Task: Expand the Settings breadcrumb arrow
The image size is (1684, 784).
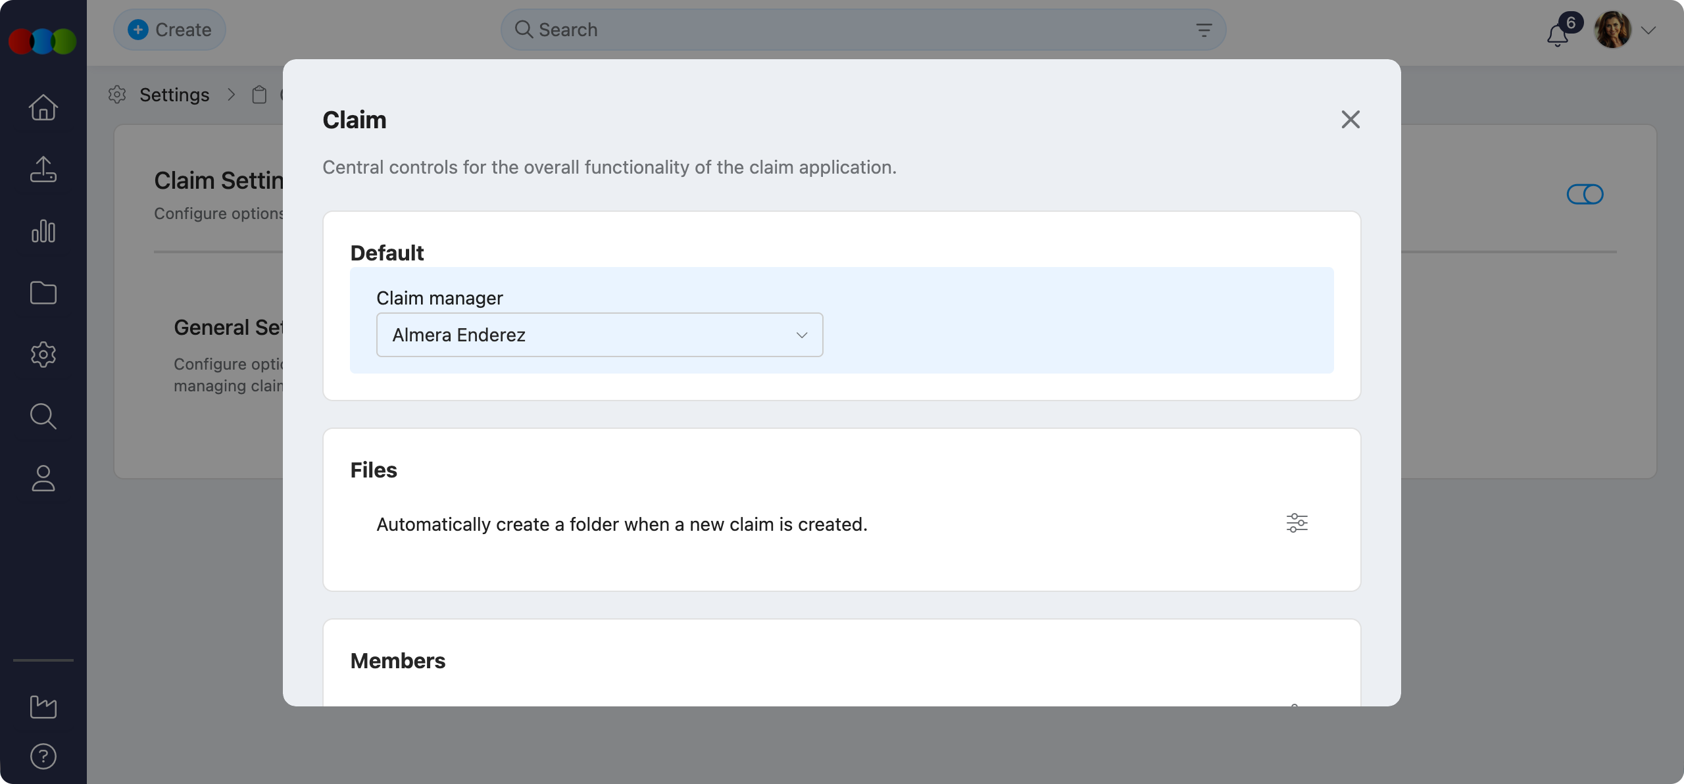Action: 230,95
